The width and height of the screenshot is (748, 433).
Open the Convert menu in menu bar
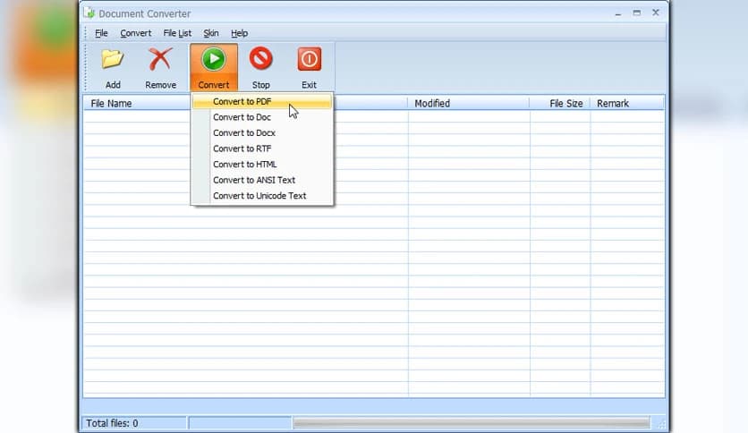136,33
